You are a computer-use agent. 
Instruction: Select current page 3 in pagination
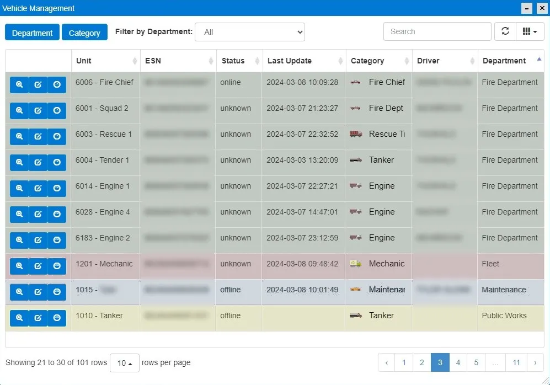pyautogui.click(x=440, y=362)
